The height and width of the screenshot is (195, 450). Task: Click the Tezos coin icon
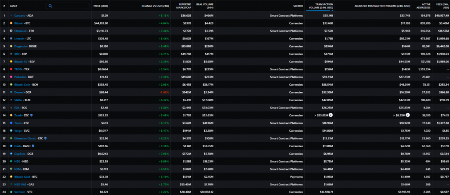coord(11,123)
